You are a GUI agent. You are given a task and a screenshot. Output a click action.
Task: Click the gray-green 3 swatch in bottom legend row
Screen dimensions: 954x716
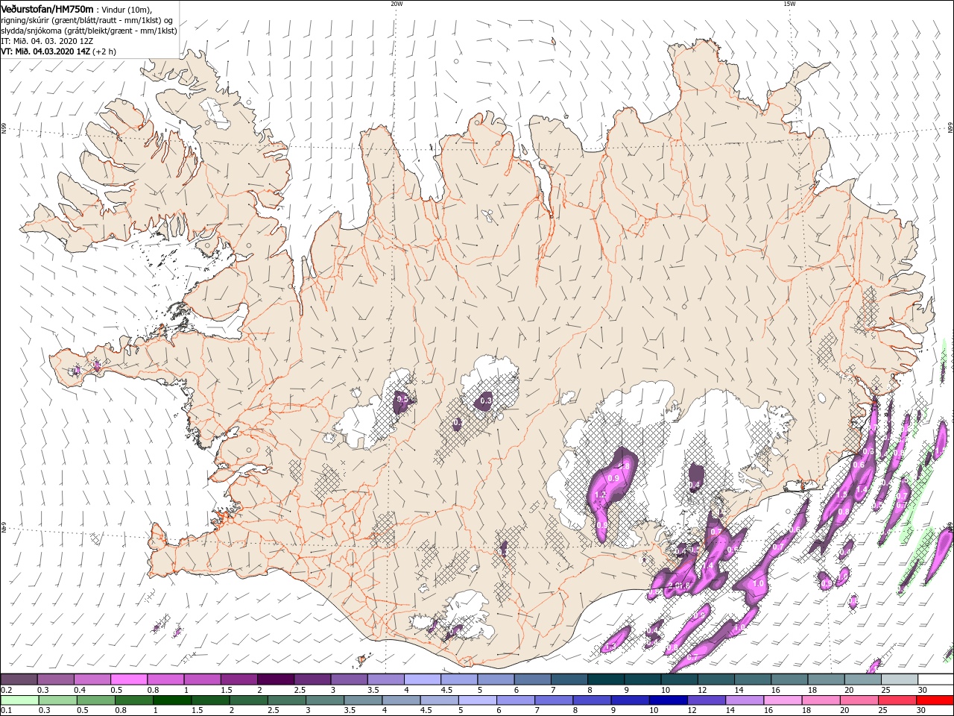(324, 700)
